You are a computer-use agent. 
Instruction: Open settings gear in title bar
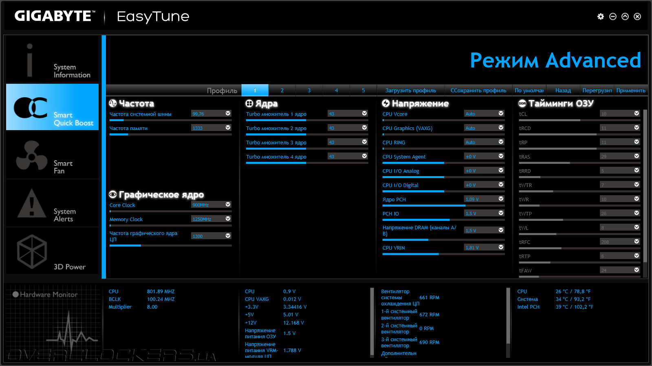(601, 16)
